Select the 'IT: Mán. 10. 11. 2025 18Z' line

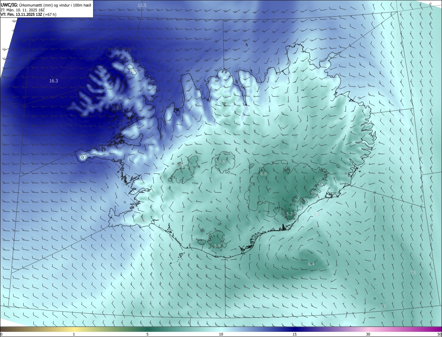23,10
